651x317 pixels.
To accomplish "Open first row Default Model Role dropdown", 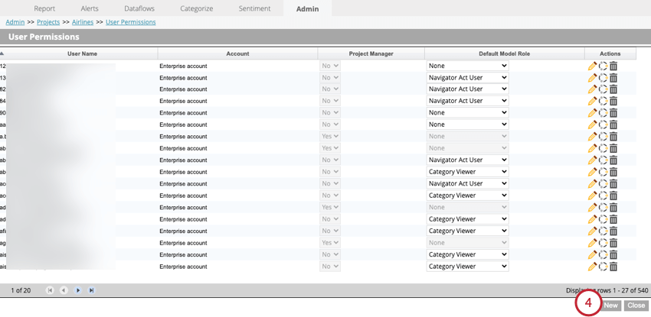I will tap(467, 66).
